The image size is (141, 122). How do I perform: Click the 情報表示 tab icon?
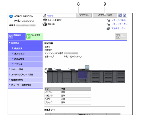(11, 36)
